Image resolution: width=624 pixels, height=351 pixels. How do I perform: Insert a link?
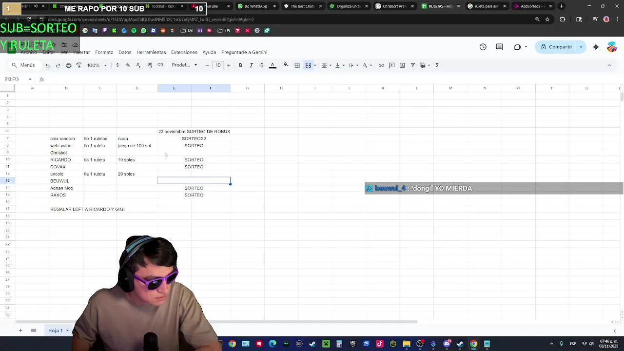(x=381, y=65)
